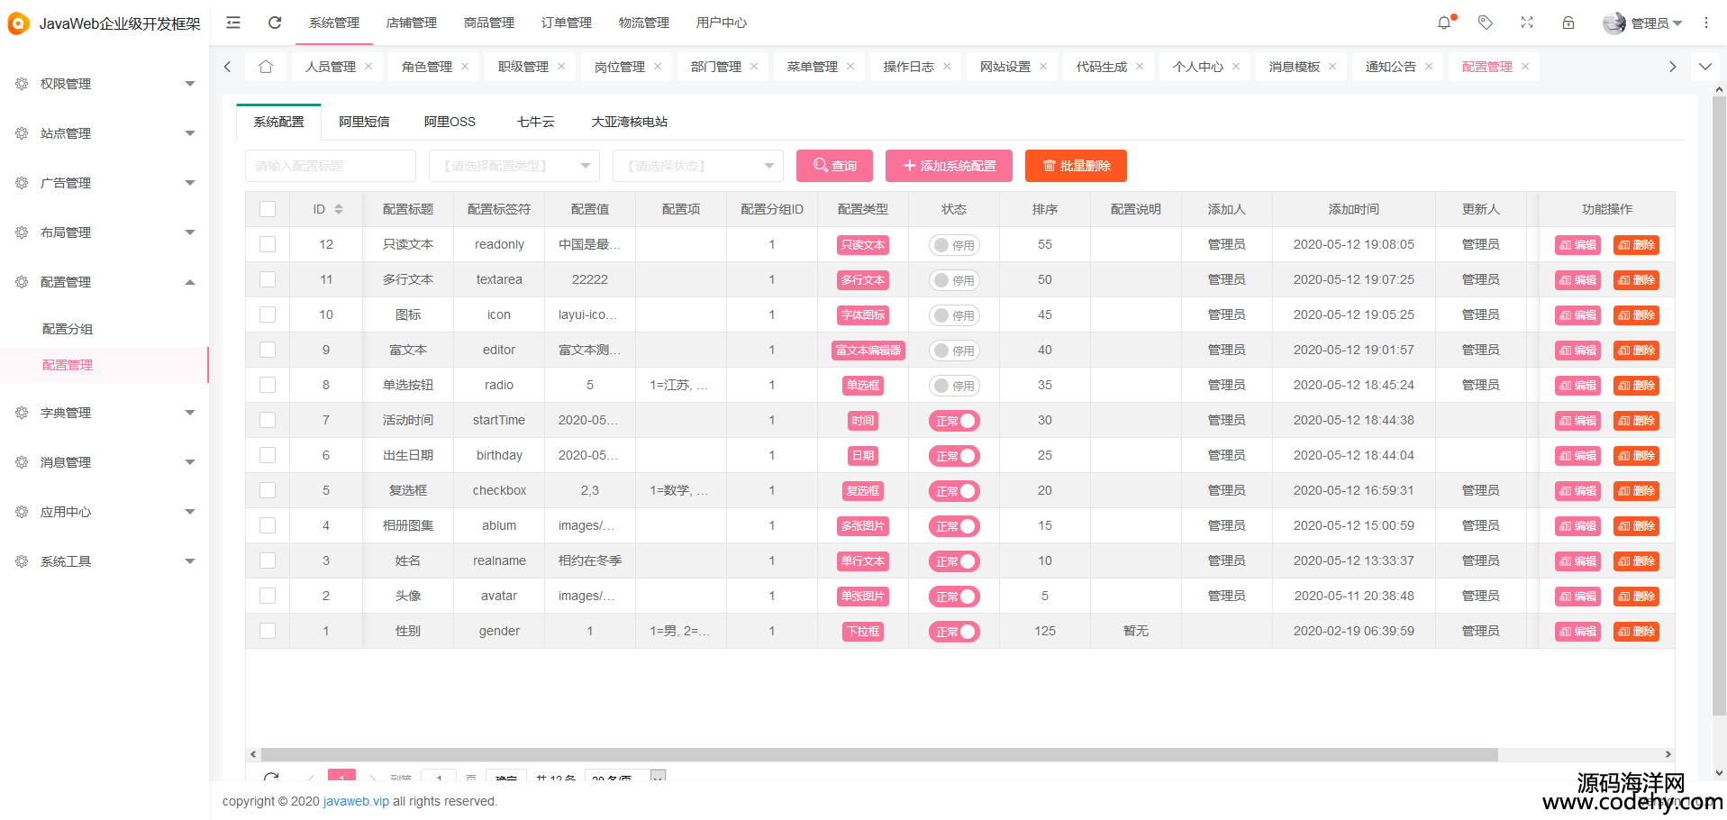Open the notification bell icon

tap(1444, 23)
